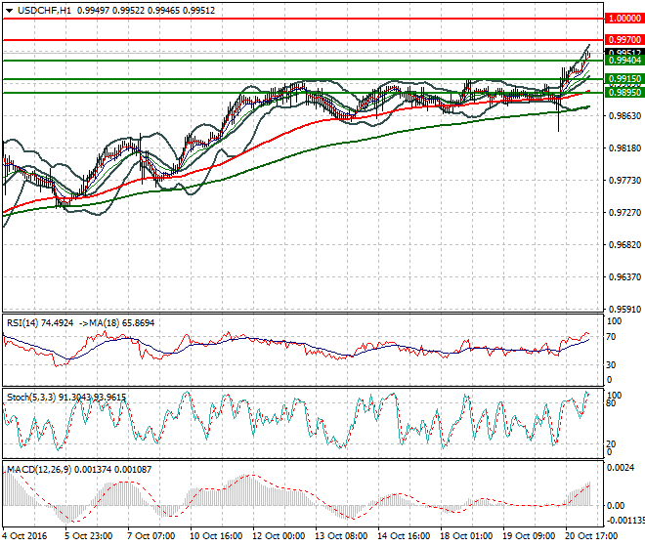This screenshot has height=547, width=645.
Task: Click the 14 Oct 16:00 time label
Action: point(403,536)
